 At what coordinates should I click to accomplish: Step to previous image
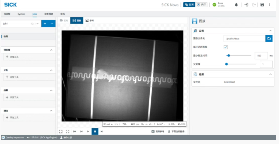tap(81, 132)
